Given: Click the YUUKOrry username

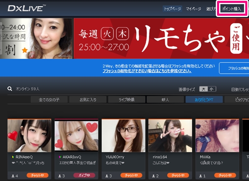Looking at the screenshot, I should (115, 157).
